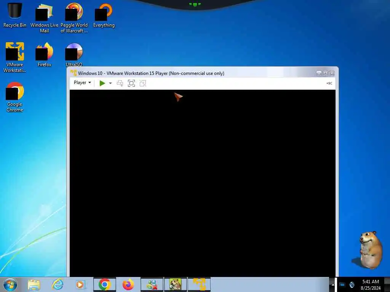Select the Peggle World of Warcraft desktop icon
Screen dimensions: 390x292
74,18
